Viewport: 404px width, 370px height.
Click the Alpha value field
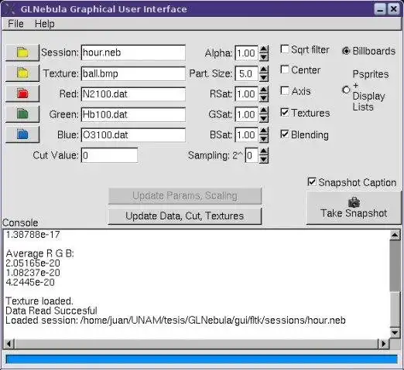pyautogui.click(x=247, y=53)
